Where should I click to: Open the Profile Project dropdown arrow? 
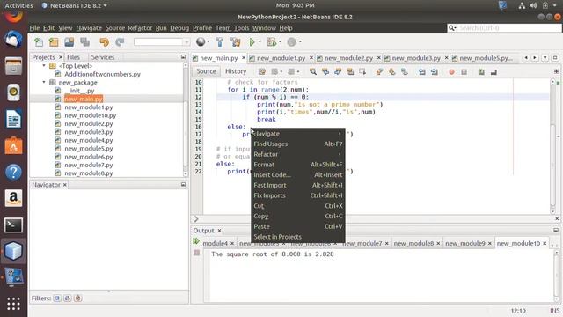(x=300, y=42)
